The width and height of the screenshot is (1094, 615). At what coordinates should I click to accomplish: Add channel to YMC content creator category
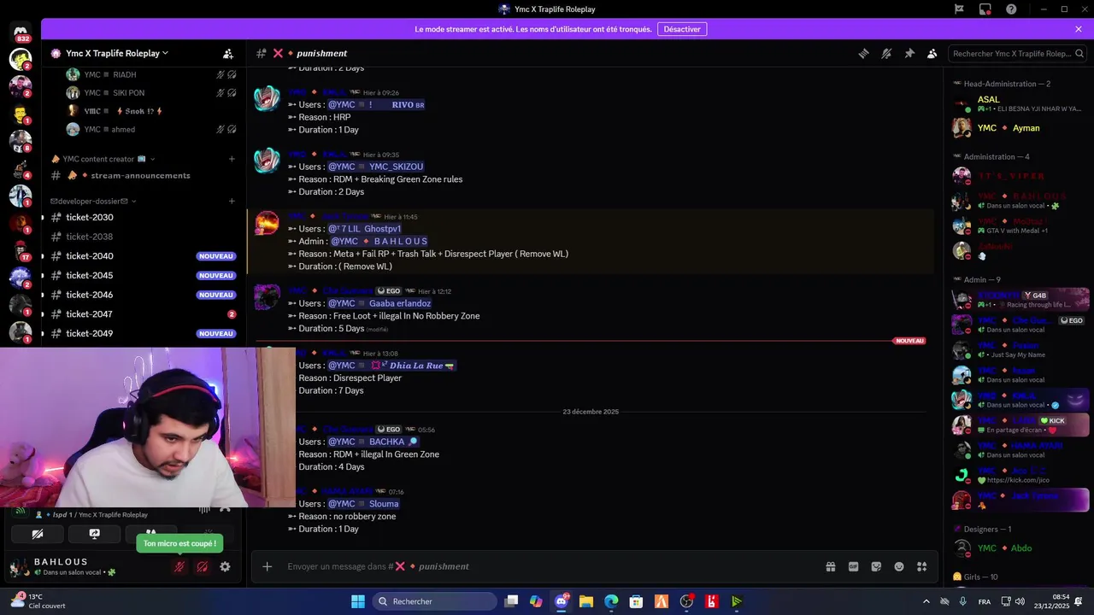coord(232,159)
